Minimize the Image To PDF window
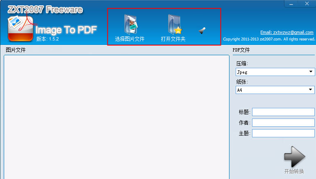The height and width of the screenshot is (179, 316). coord(291,4)
